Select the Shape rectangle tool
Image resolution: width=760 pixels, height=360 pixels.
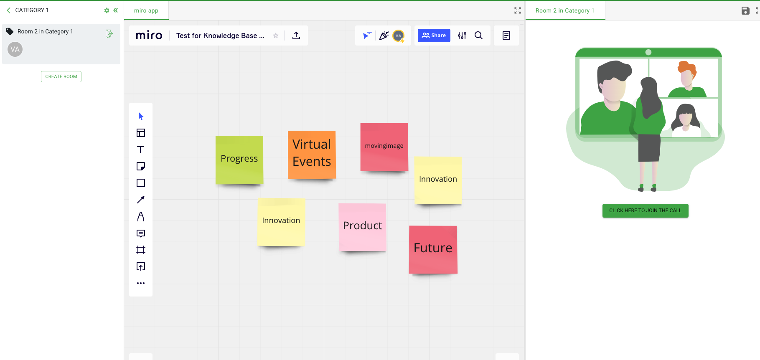tap(141, 183)
